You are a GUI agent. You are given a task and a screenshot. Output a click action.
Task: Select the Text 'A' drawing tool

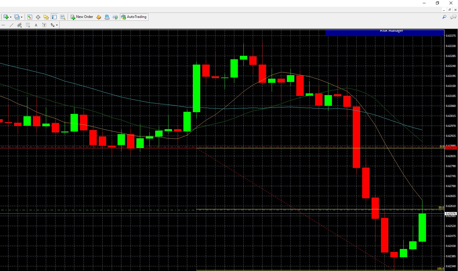pyautogui.click(x=36, y=25)
